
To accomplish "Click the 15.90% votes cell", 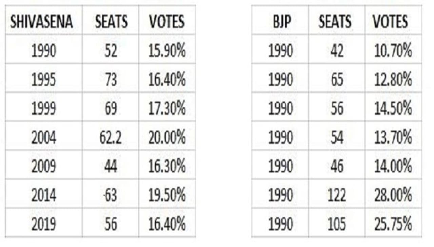I will pos(167,51).
